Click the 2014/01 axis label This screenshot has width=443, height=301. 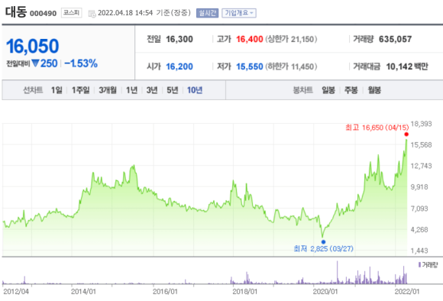click(83, 291)
